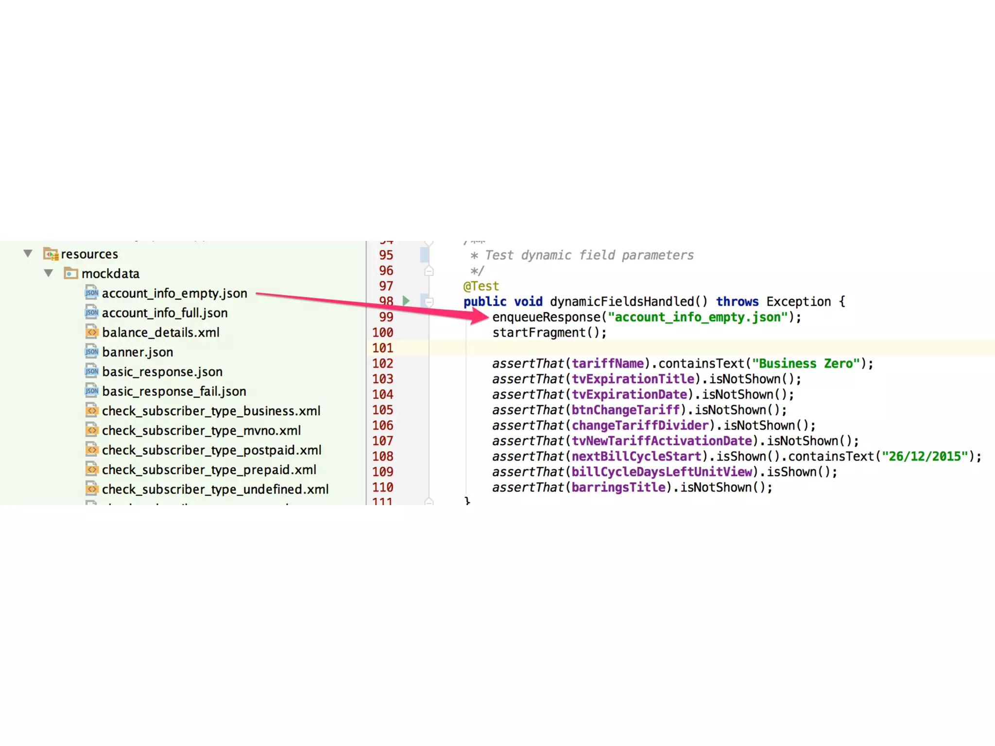Viewport: 995px width, 746px height.
Task: Click the JSON icon of account_info_empty.json
Action: [91, 293]
